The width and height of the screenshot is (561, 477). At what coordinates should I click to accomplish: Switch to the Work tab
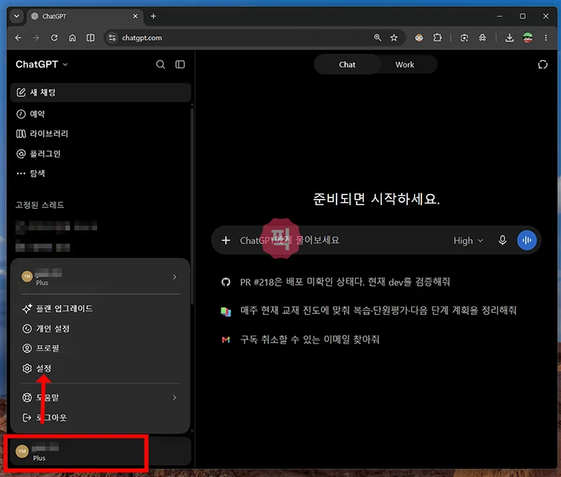[x=405, y=65]
